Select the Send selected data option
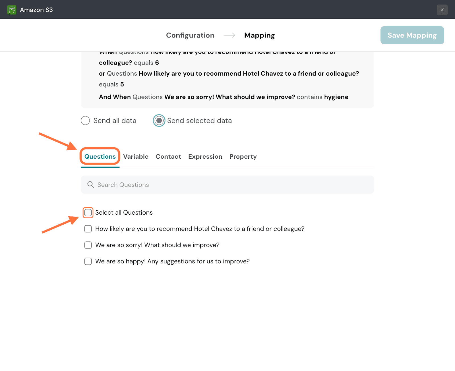The height and width of the screenshot is (371, 455). click(x=159, y=121)
